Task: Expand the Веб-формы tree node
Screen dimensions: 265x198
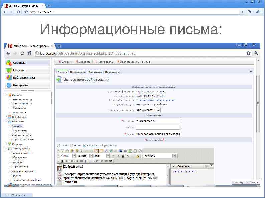Action: [6, 117]
